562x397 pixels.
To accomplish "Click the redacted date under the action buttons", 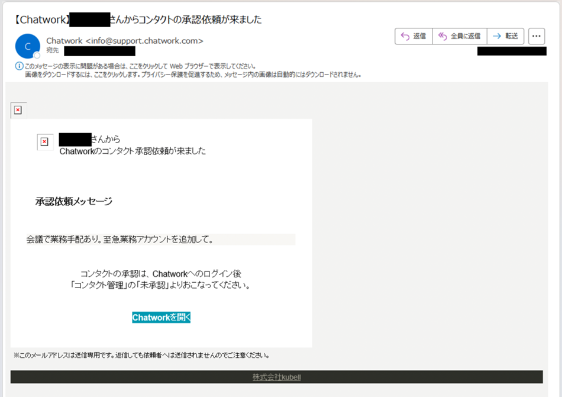I will tap(511, 51).
